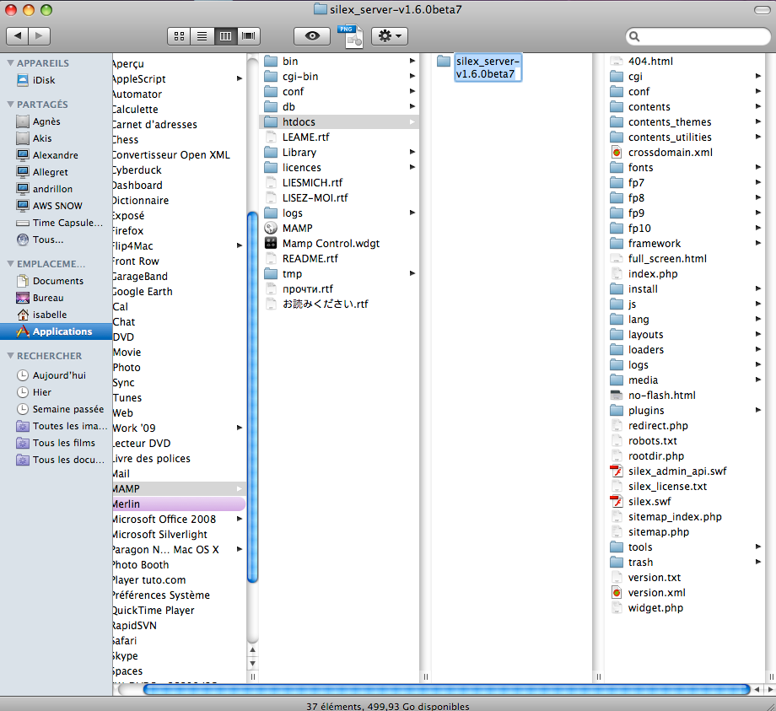
Task: Click the scroll up arrow of Applications column
Action: pos(252,650)
